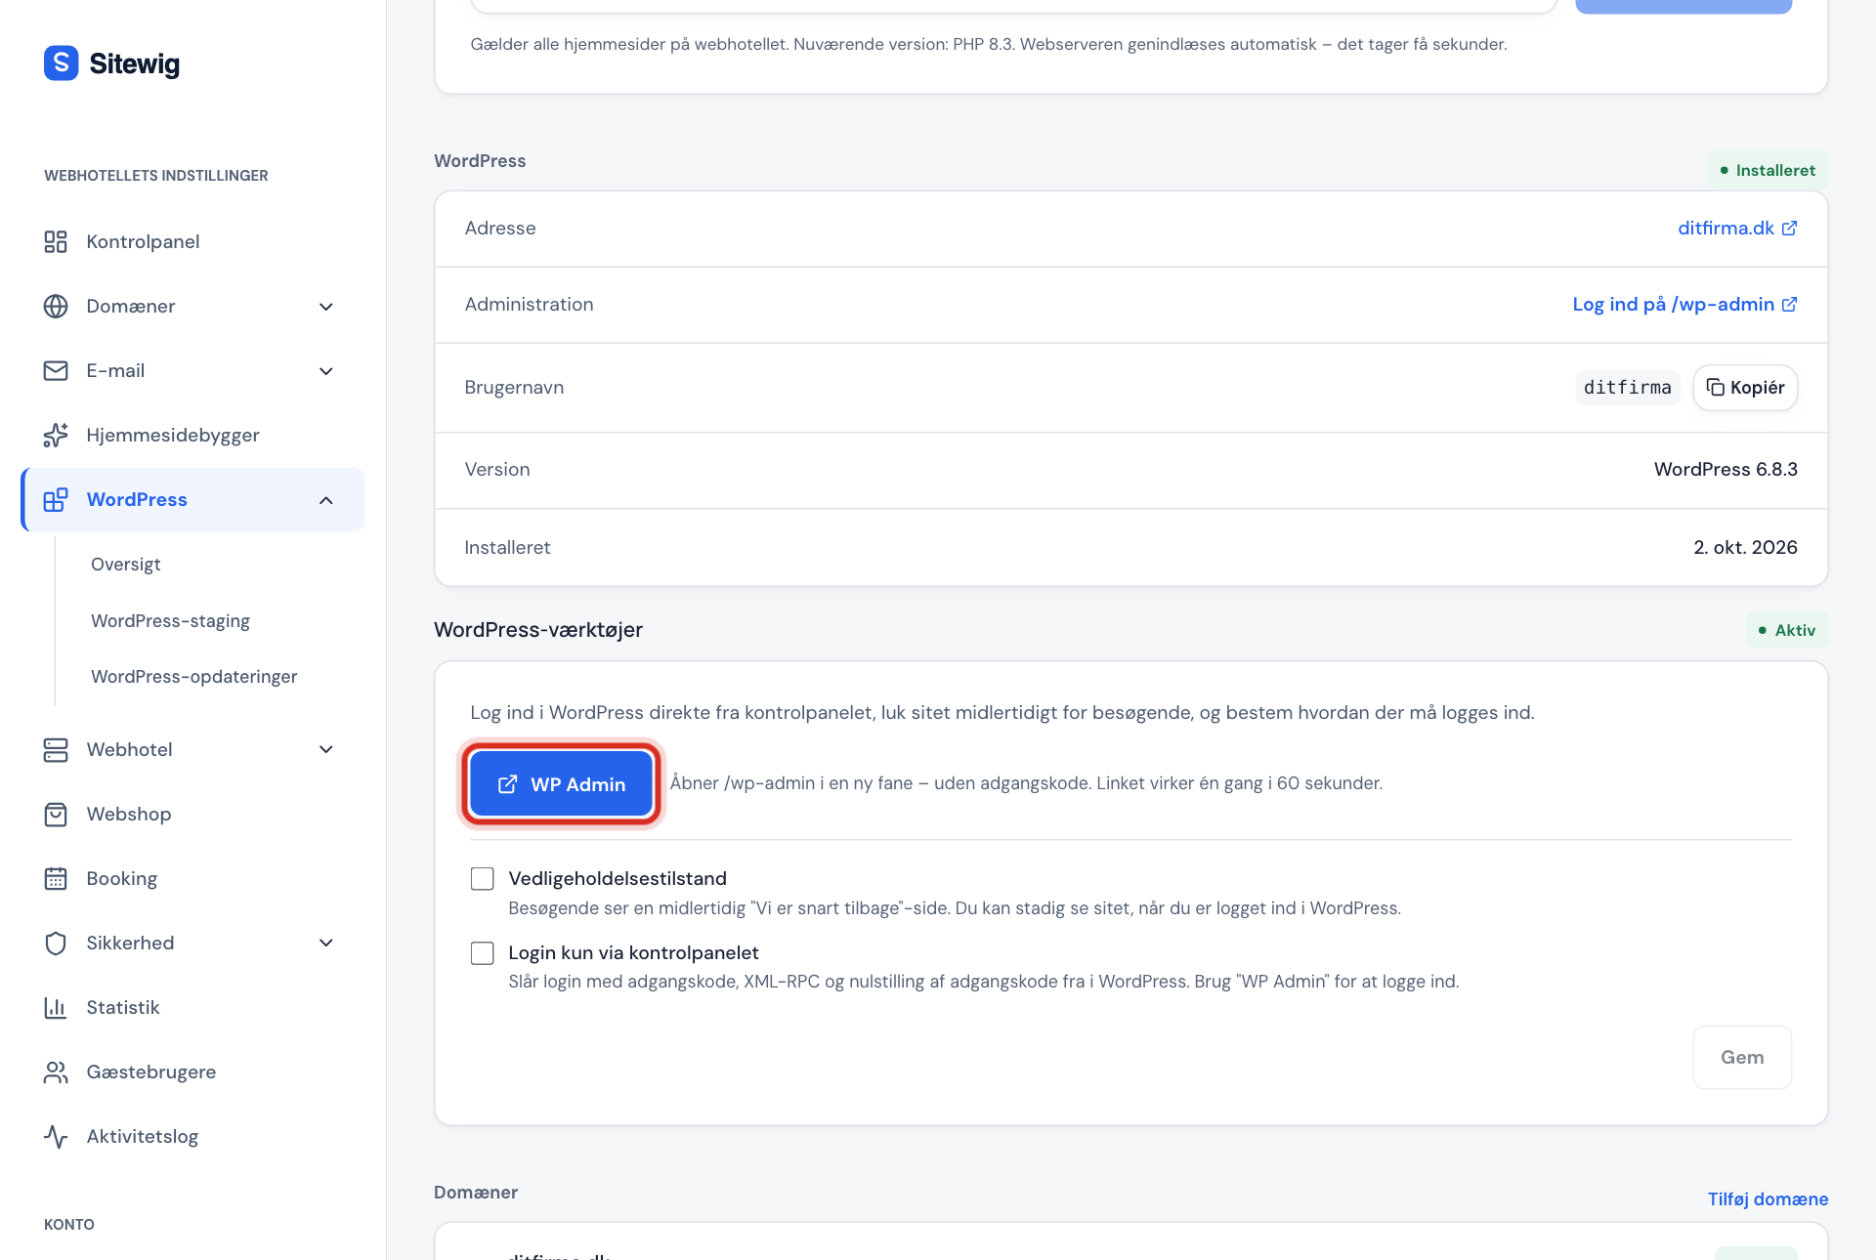Click the sparkle icon for Hjemmesidebygger

56,435
